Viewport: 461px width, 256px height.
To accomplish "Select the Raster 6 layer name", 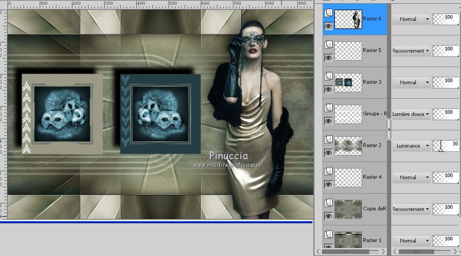I will (x=372, y=19).
